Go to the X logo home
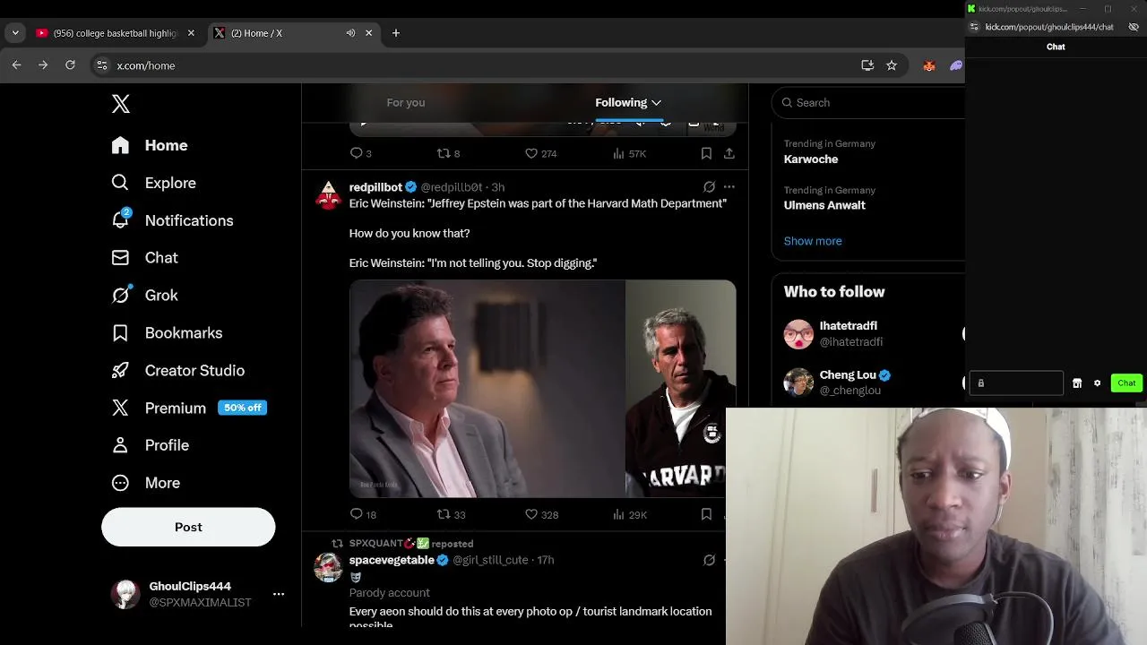 [121, 104]
